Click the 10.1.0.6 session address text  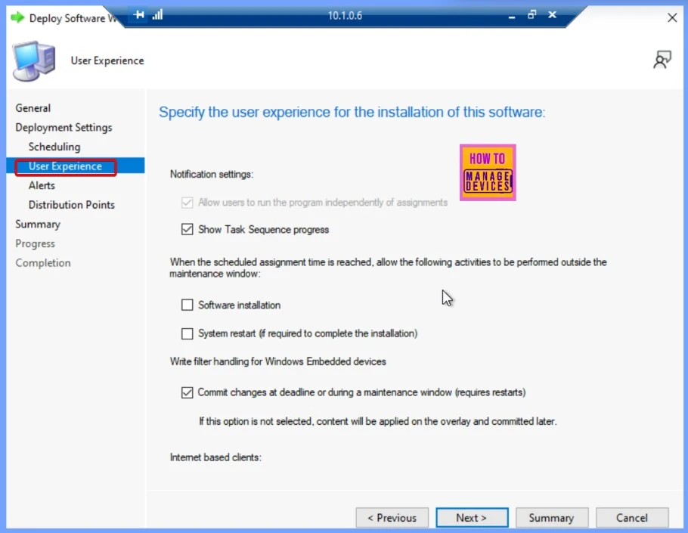click(x=345, y=16)
